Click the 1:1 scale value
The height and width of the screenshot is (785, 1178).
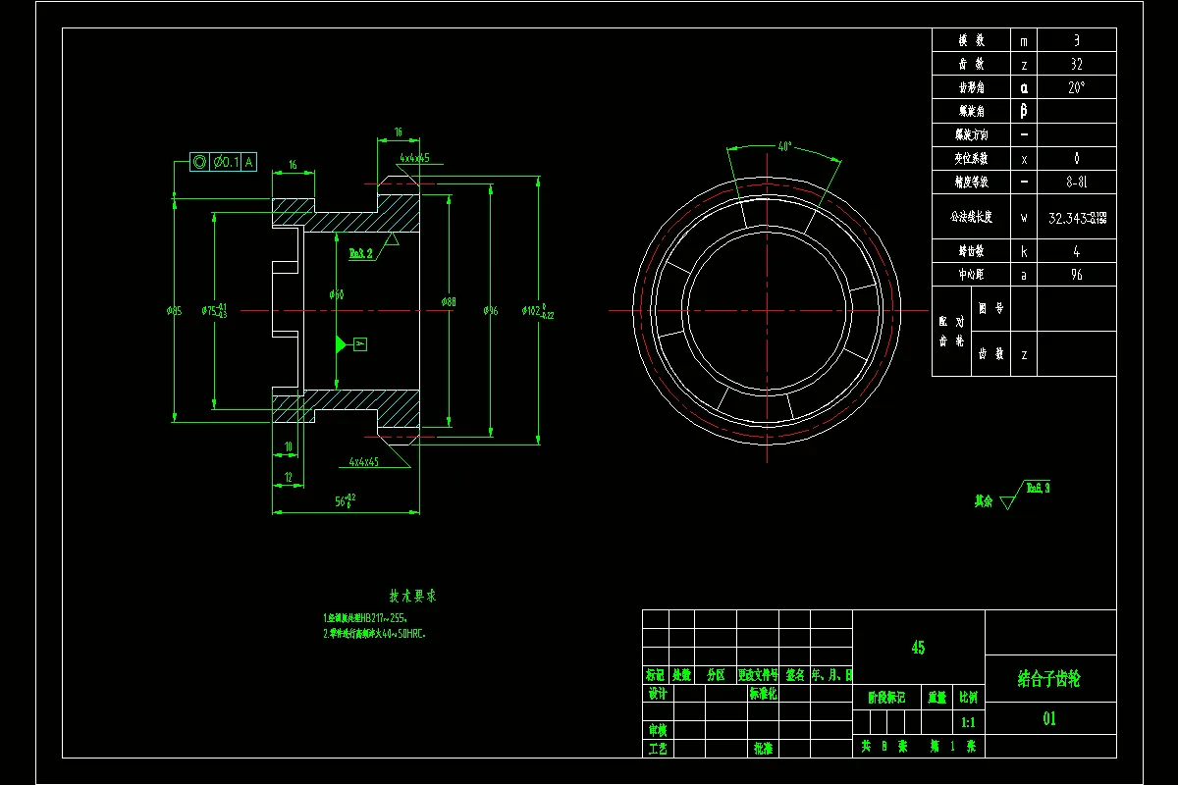pos(968,722)
